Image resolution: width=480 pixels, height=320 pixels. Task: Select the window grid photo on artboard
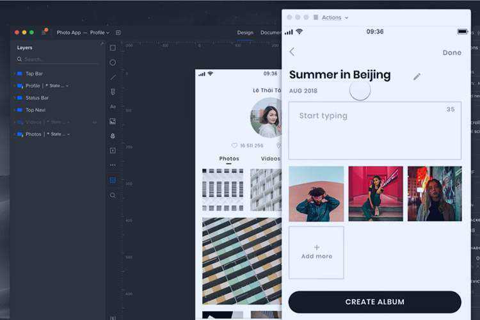click(223, 190)
